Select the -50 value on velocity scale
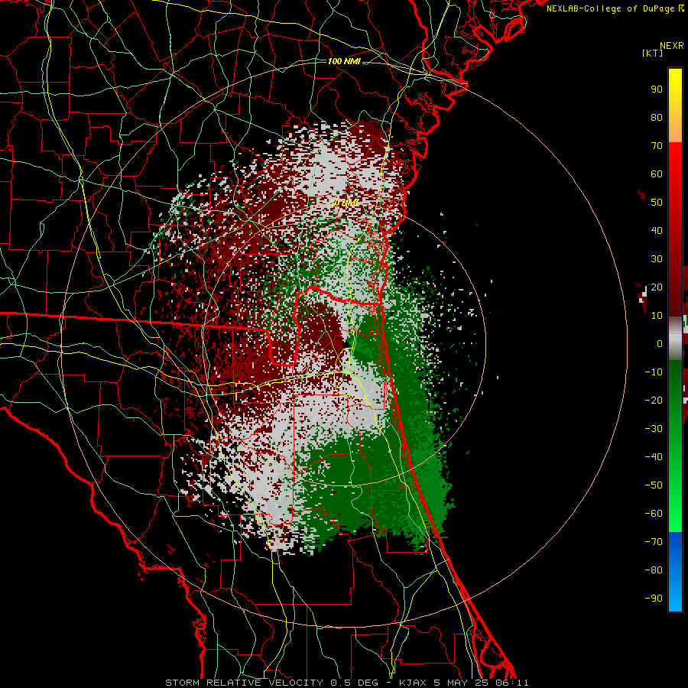The height and width of the screenshot is (688, 688). (x=654, y=485)
